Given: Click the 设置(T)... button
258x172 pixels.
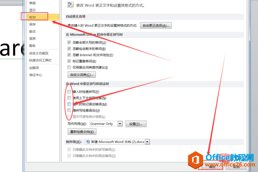Looking at the screenshot, I should tap(136, 124).
